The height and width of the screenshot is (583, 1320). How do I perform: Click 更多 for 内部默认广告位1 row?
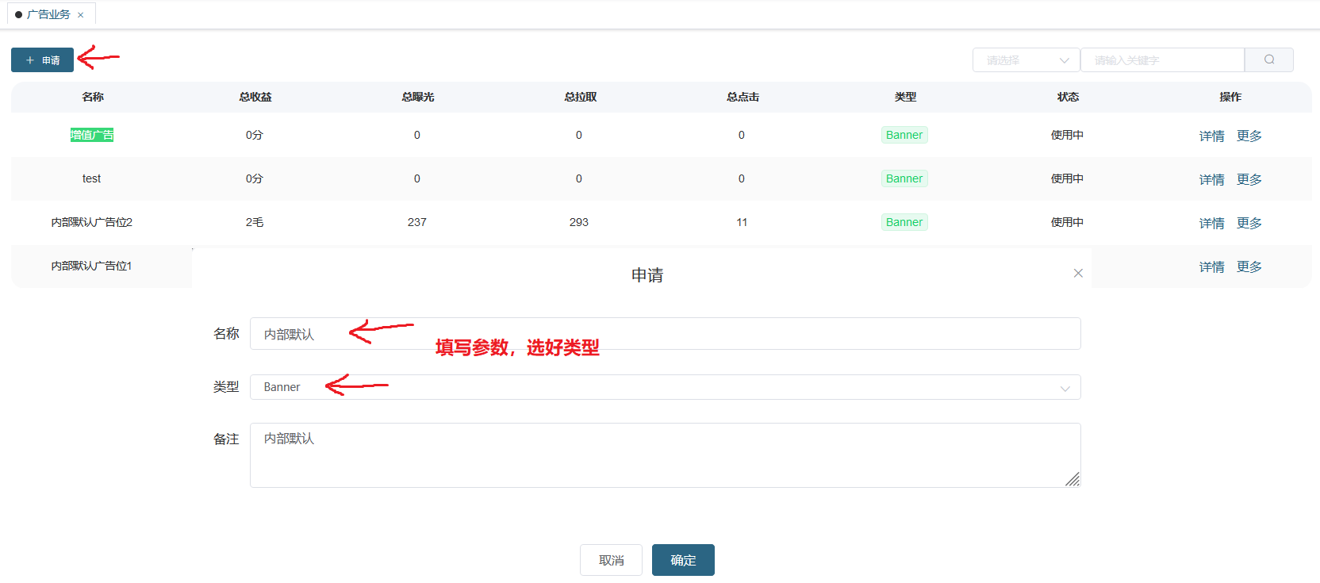1249,267
